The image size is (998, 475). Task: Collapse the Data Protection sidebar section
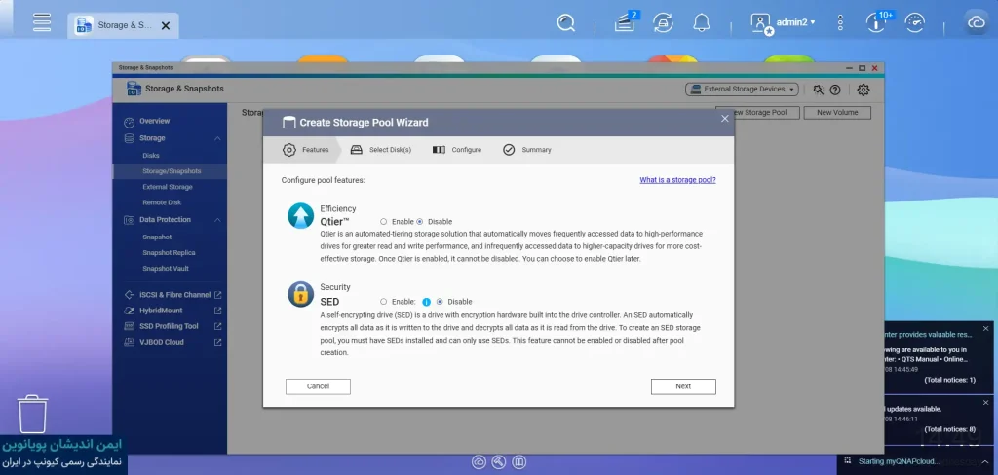click(217, 219)
